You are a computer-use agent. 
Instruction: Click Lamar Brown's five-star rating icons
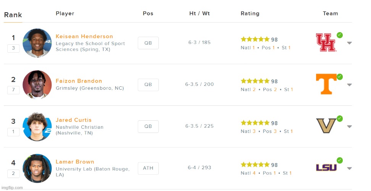255,165
